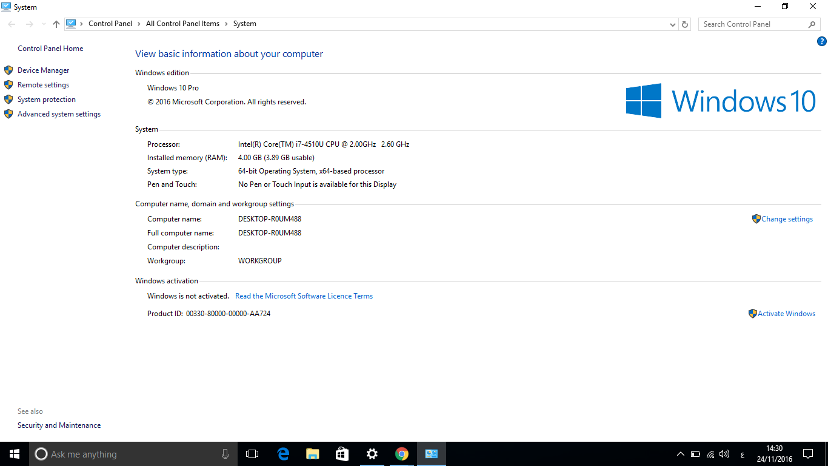Click shield icon beside Advanced system settings
828x466 pixels.
coord(8,114)
